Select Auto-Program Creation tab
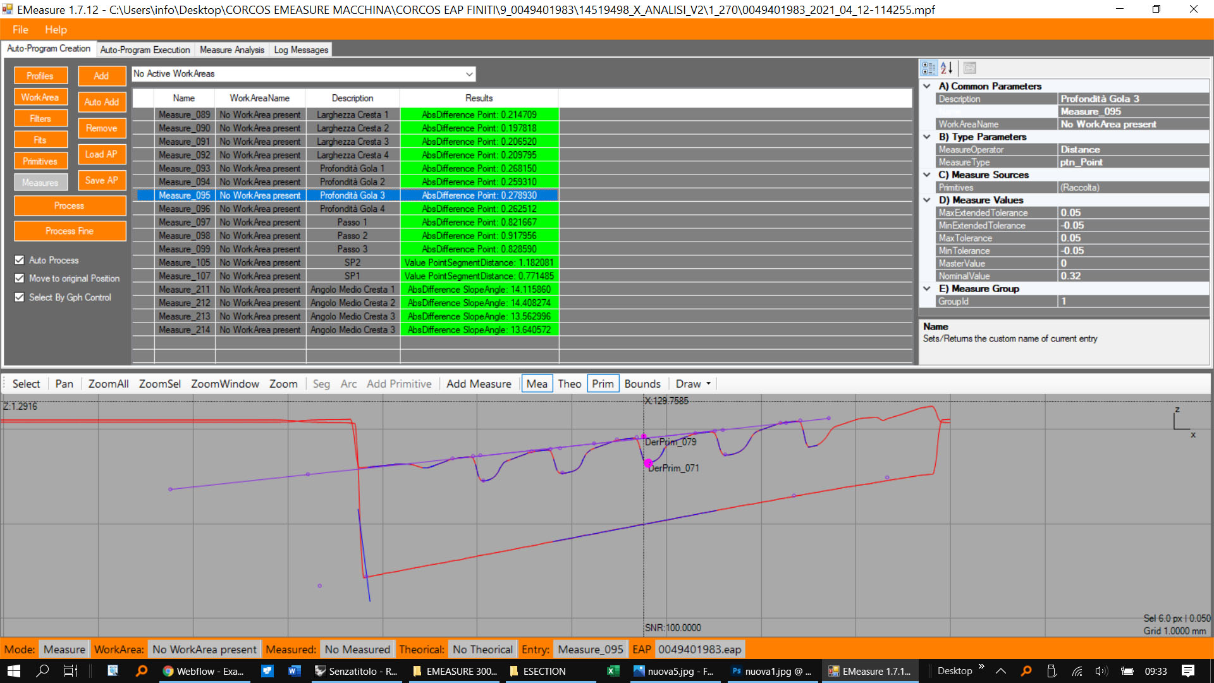The image size is (1214, 683). point(49,49)
